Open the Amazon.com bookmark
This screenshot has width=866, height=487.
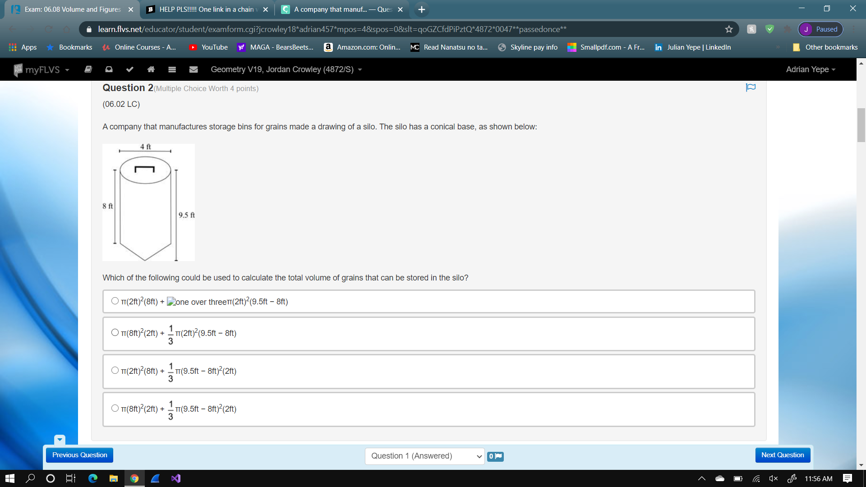pyautogui.click(x=362, y=47)
